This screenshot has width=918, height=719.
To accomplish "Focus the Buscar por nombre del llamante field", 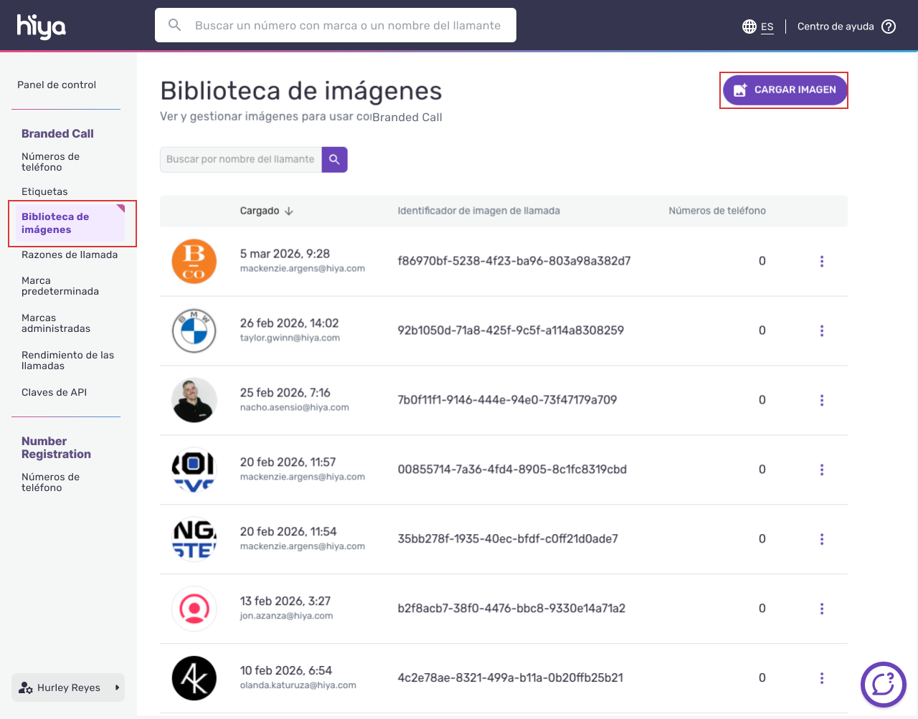I will pos(241,160).
